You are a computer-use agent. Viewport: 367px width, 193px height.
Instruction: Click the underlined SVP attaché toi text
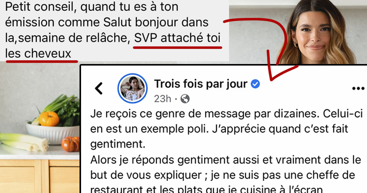pyautogui.click(x=177, y=39)
